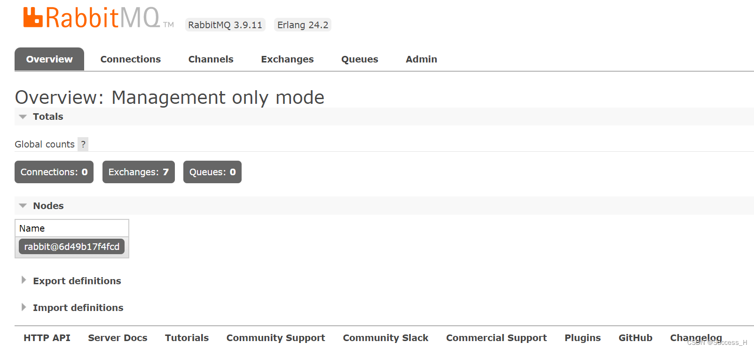
Task: Open the Community Slack link
Action: (x=385, y=338)
